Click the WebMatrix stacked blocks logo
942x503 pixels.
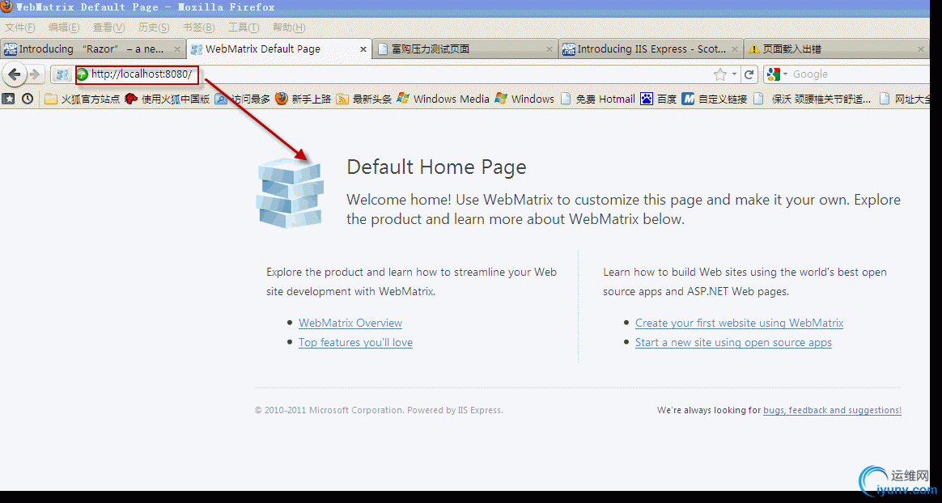291,193
